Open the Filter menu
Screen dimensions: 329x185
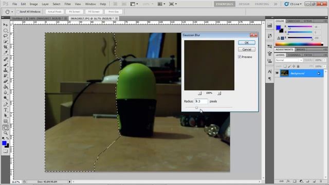tap(67, 4)
